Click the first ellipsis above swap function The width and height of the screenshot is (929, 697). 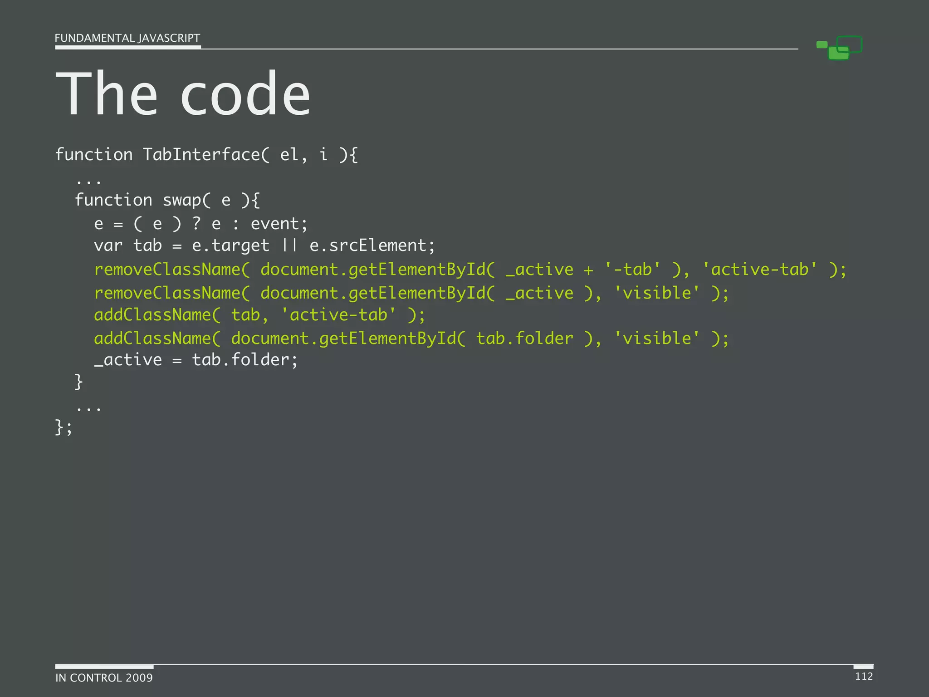[x=88, y=182]
